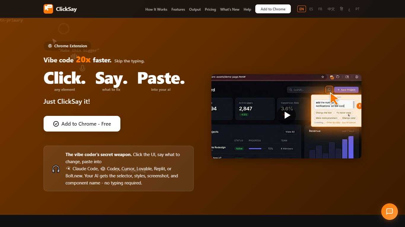This screenshot has height=227, width=405.
Task: Open the How It Works page section
Action: point(156,9)
